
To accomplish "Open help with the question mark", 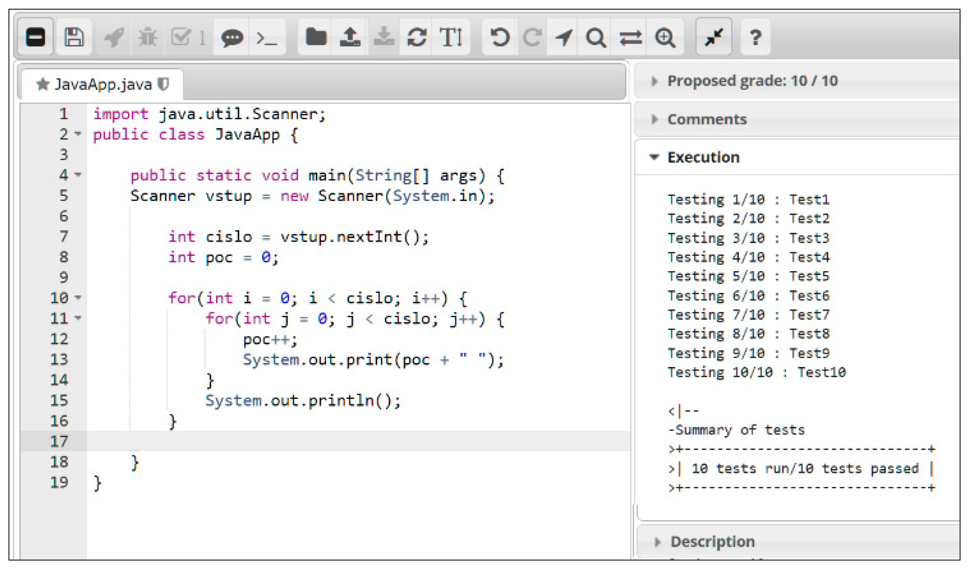I will point(755,37).
